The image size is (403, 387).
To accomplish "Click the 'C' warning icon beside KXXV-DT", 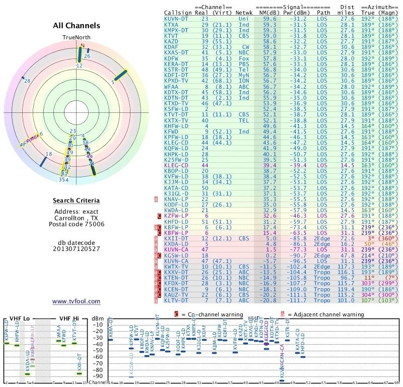I will pyautogui.click(x=159, y=273).
